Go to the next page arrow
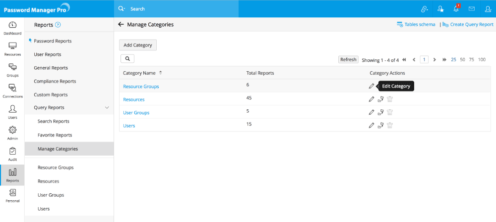This screenshot has width=496, height=222. (x=434, y=60)
